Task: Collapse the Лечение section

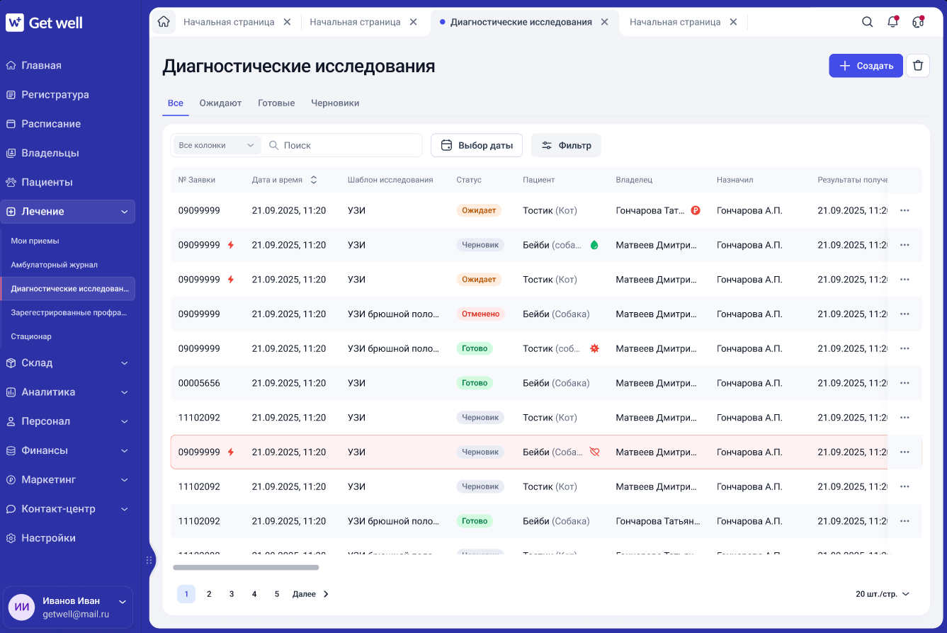Action: 125,212
